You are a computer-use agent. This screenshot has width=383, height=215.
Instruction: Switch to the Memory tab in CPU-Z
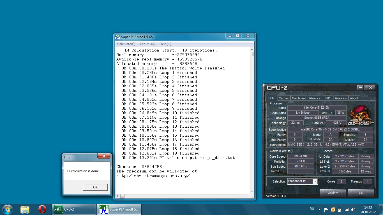315,98
